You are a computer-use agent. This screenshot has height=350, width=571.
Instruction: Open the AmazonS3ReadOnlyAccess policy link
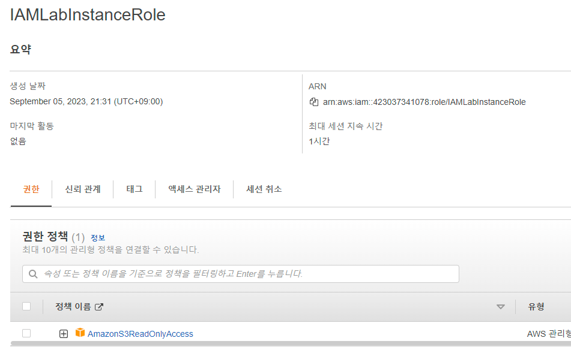coord(140,334)
